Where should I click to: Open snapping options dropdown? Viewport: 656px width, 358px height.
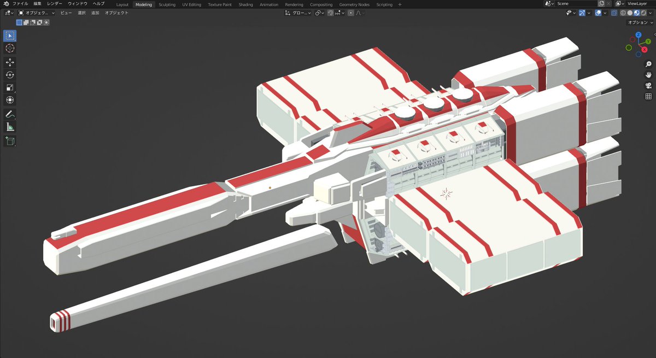coord(339,13)
